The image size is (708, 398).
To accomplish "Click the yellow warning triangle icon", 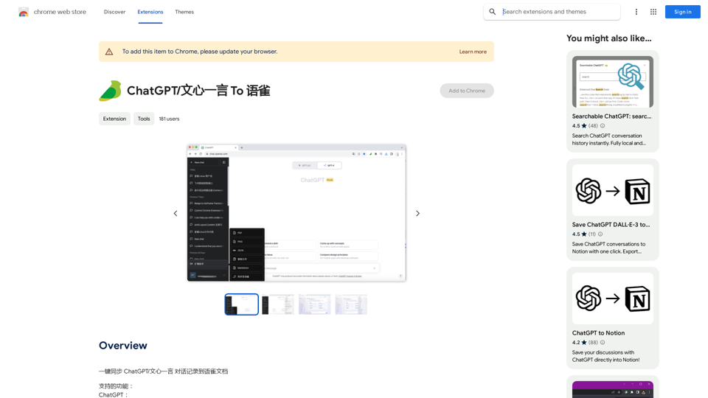I will click(x=109, y=52).
